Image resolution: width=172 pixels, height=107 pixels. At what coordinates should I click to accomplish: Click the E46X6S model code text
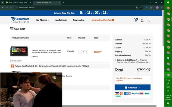(35, 56)
